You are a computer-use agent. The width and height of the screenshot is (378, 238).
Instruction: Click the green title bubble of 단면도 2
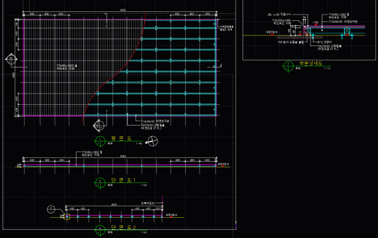point(100,230)
